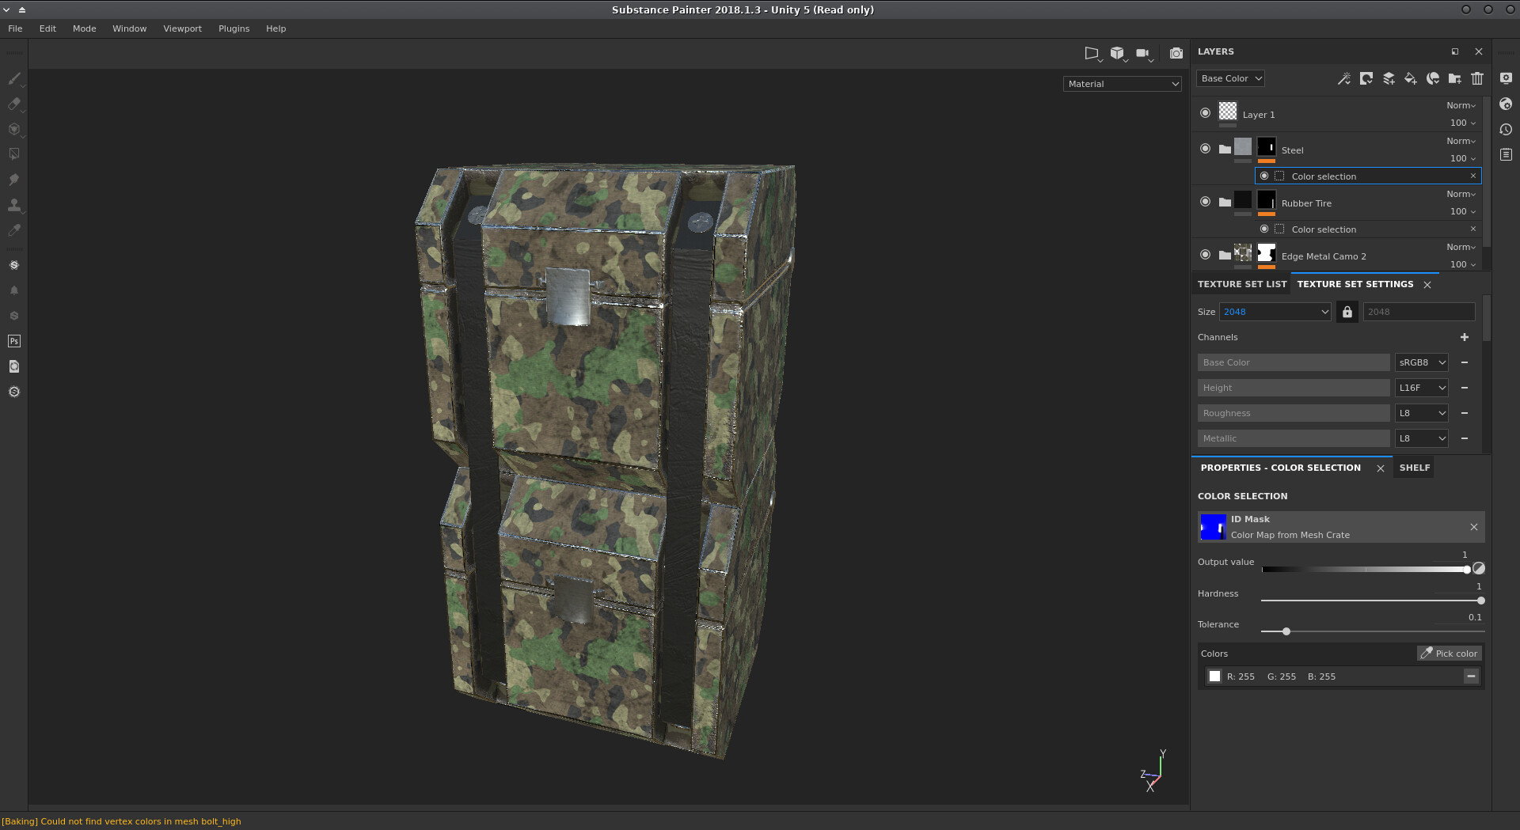Adjust the Tolerance slider handle
The width and height of the screenshot is (1520, 830).
click(1286, 631)
